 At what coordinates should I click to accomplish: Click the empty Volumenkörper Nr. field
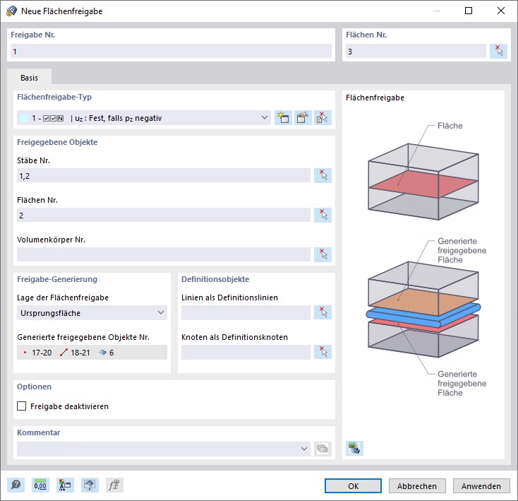(164, 254)
